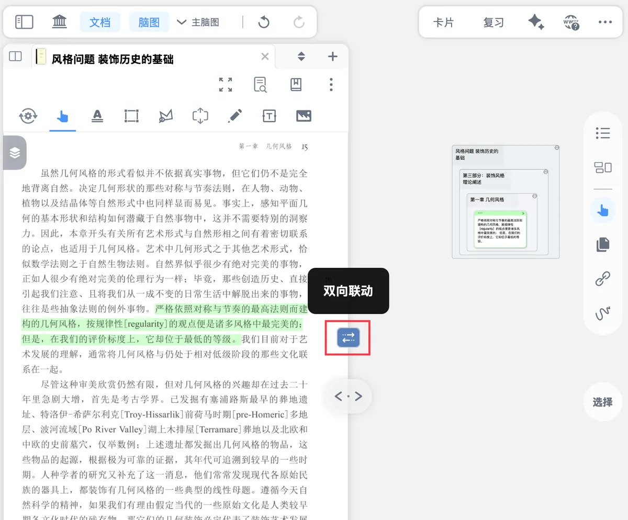Open the web help globe icon
The width and height of the screenshot is (628, 520).
click(571, 22)
